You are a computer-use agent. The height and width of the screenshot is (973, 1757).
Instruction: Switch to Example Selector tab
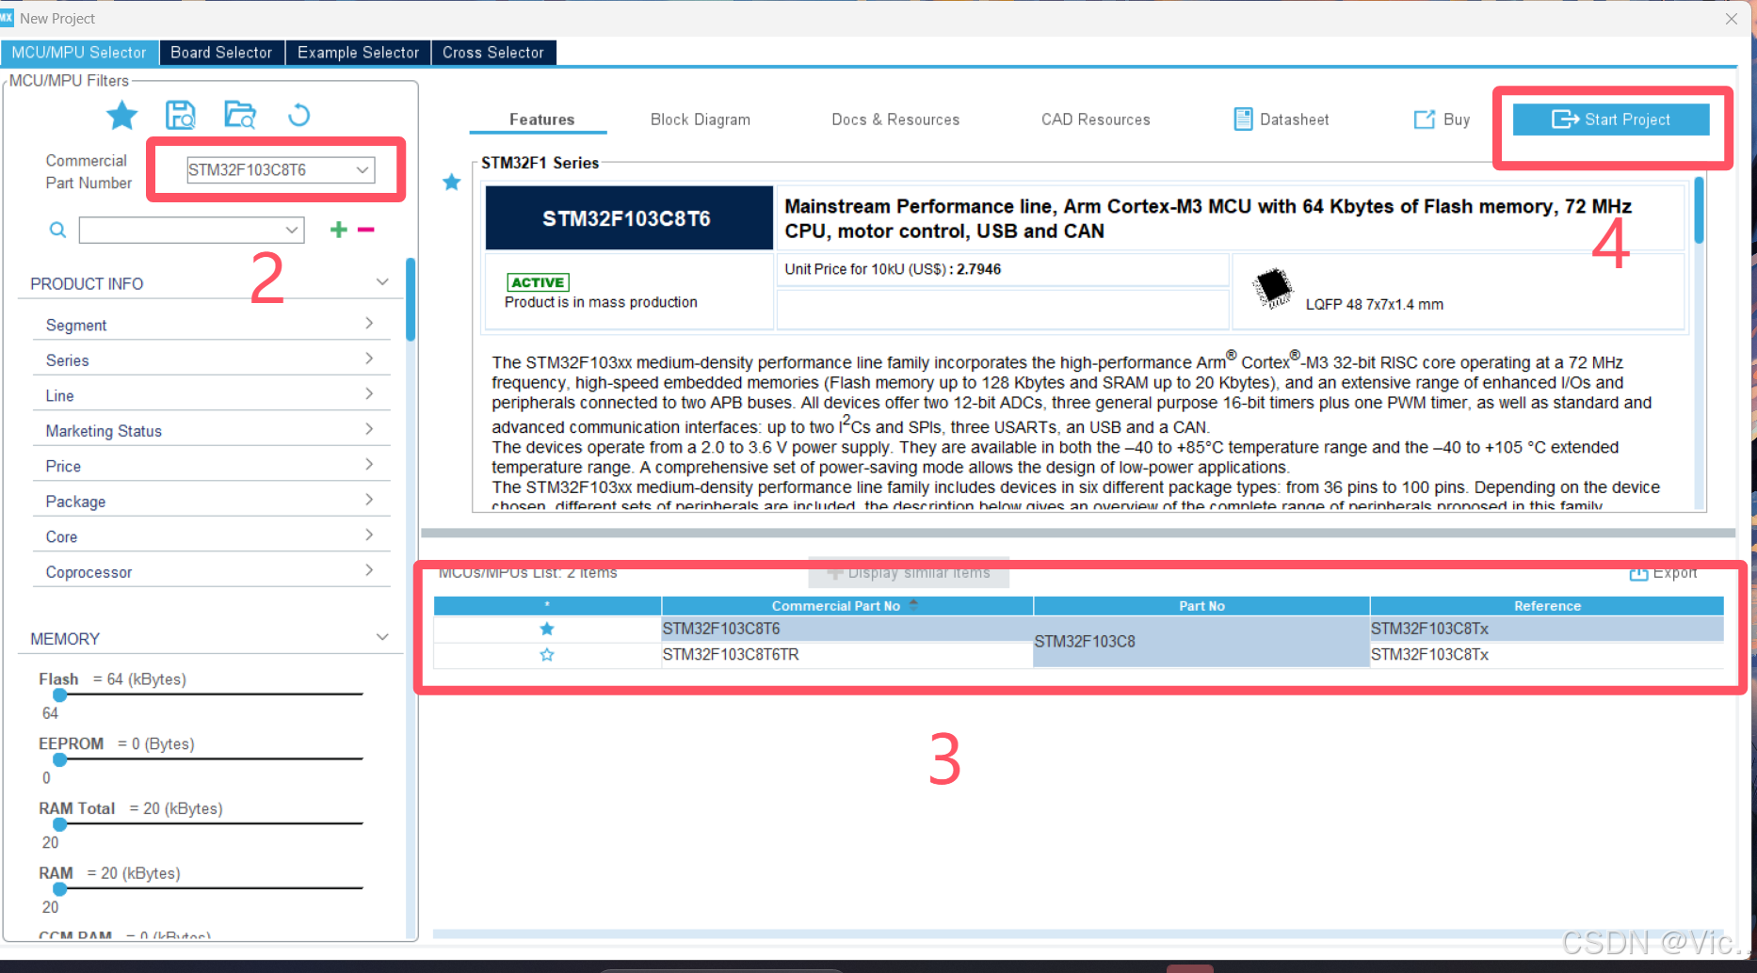click(358, 53)
